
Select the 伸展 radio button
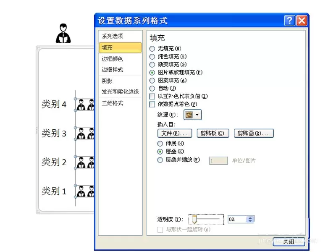click(x=160, y=144)
